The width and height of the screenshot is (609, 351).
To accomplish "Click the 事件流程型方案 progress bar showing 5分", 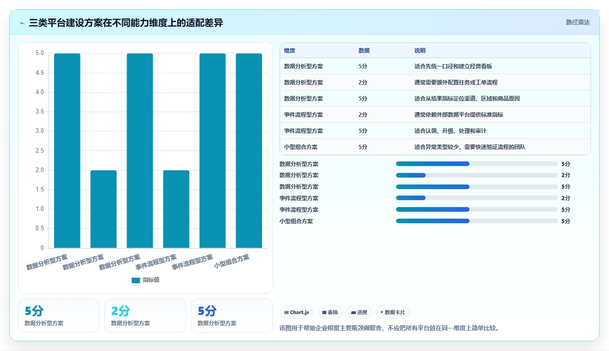I will (477, 209).
